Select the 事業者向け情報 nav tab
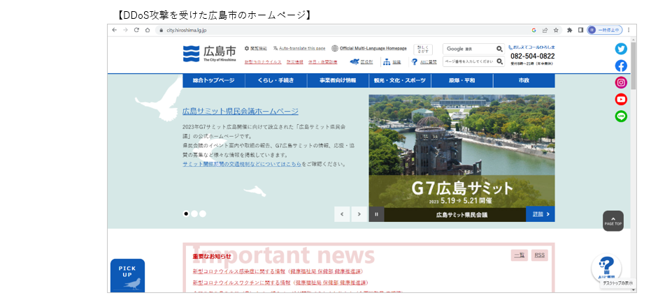The image size is (658, 307). pos(338,81)
